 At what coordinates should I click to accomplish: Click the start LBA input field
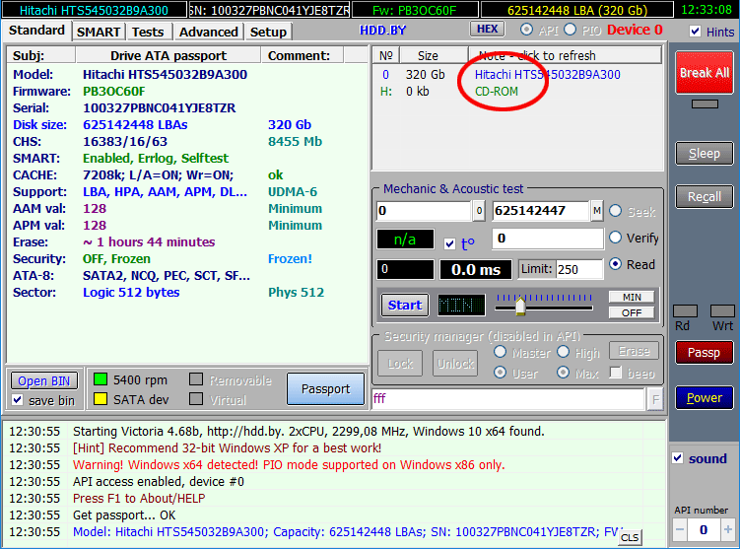tap(424, 211)
